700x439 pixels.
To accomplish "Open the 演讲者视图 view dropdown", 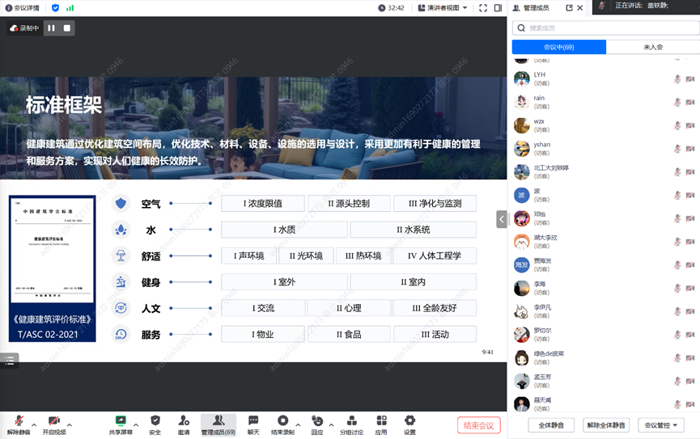I will coord(443,8).
